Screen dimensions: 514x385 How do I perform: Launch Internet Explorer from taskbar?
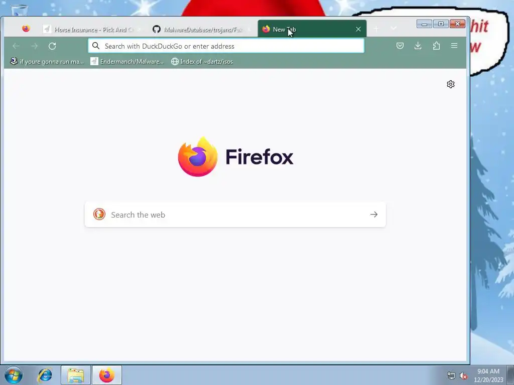tap(45, 375)
